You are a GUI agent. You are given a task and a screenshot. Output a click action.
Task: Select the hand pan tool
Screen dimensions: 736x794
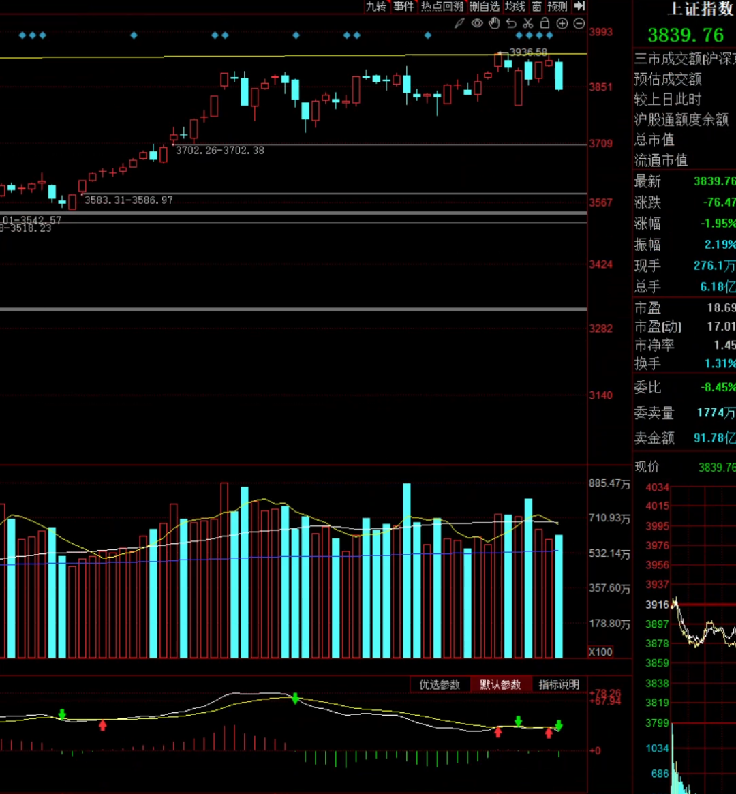[x=494, y=24]
